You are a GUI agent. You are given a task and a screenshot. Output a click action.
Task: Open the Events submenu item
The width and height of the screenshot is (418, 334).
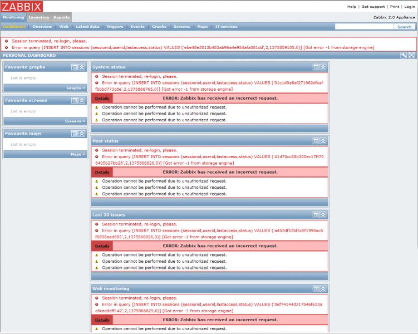pos(137,27)
